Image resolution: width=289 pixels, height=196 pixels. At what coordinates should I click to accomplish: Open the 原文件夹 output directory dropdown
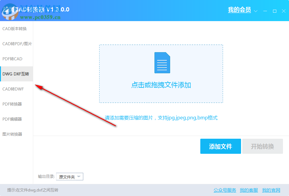pyautogui.click(x=70, y=176)
